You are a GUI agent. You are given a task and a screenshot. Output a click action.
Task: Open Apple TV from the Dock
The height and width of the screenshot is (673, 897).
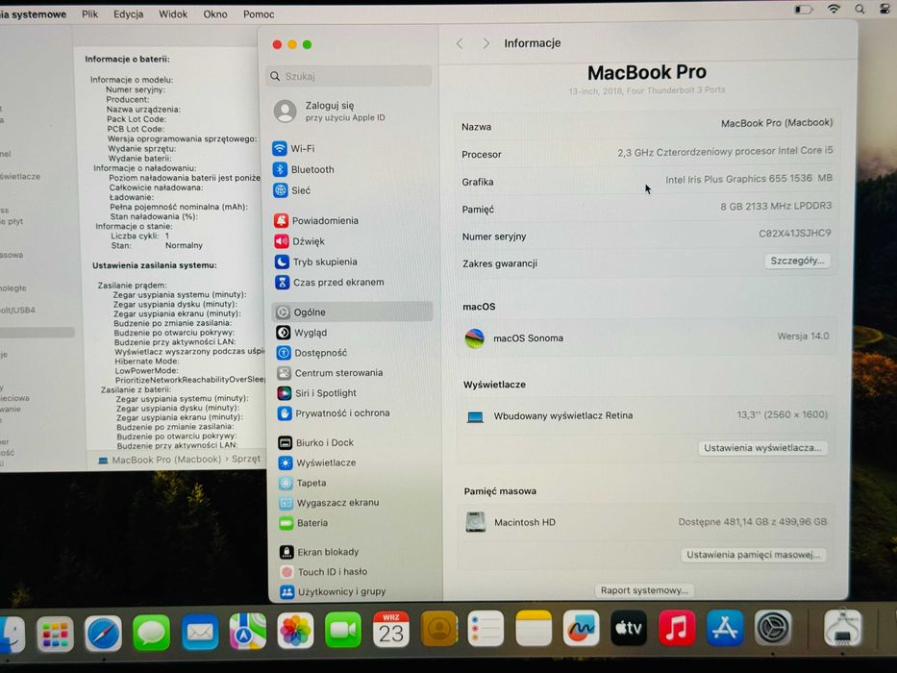click(629, 629)
